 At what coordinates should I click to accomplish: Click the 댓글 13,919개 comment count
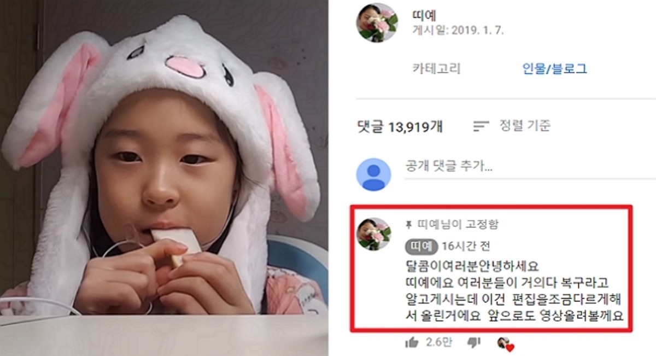[x=400, y=127]
